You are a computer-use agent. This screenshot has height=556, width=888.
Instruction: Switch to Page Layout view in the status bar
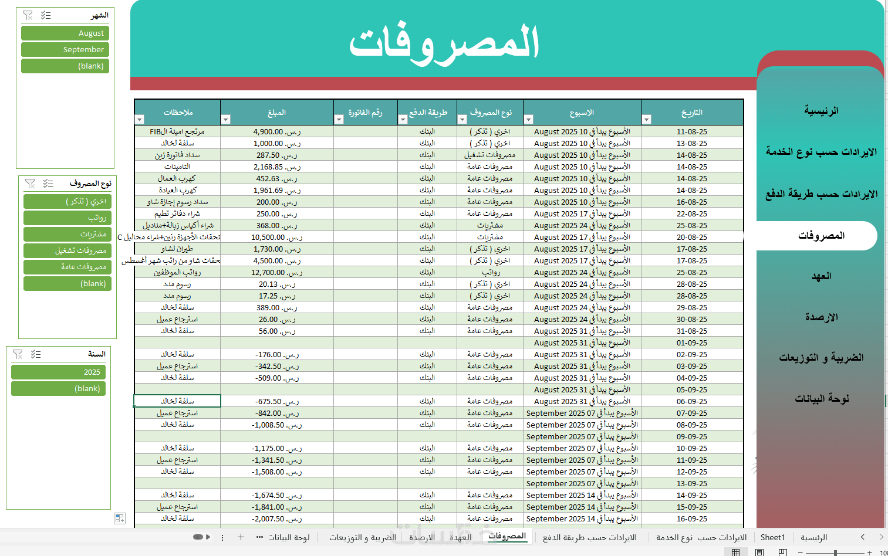(x=759, y=552)
